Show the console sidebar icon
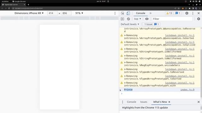Screen dimensions: 202x113 point(122,19)
